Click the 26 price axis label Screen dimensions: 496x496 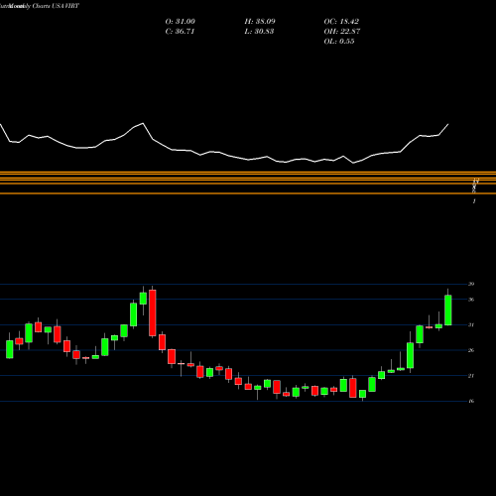471,350
